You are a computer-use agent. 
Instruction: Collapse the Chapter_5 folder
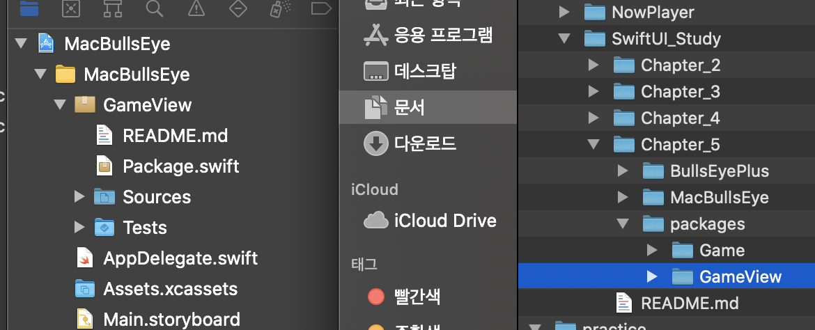coord(593,145)
